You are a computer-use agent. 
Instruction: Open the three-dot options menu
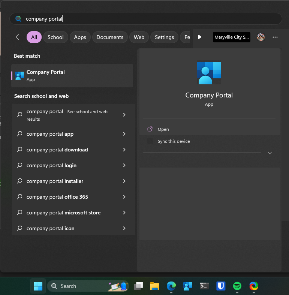pyautogui.click(x=275, y=37)
